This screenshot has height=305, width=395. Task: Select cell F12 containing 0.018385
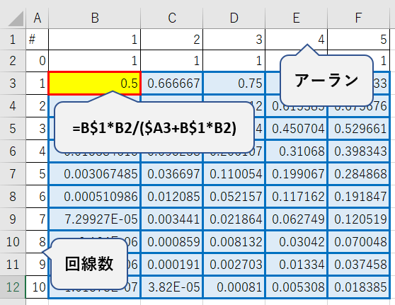[x=358, y=287]
